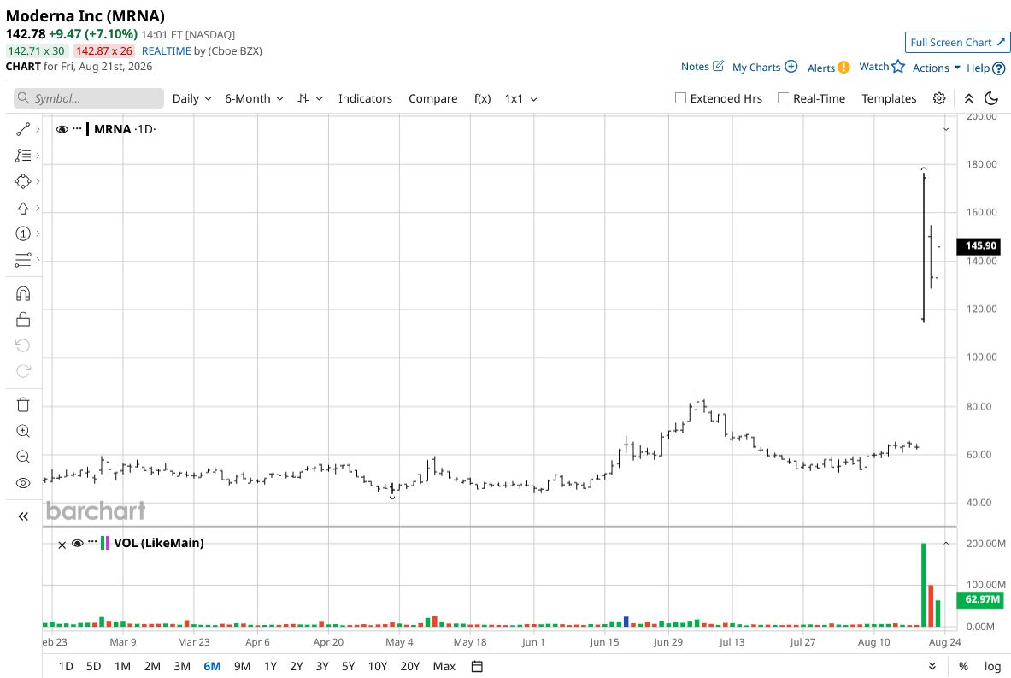Screen dimensions: 1011x678
Task: Open Full Screen Chart
Action: coord(957,42)
